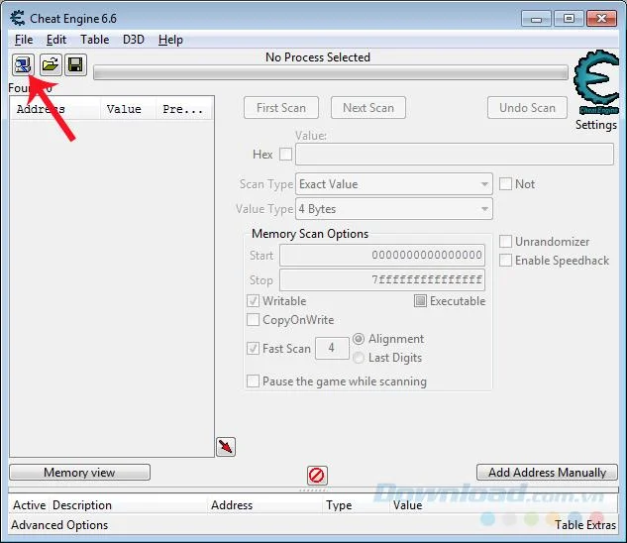
Task: Click the Description column header
Action: (x=128, y=505)
